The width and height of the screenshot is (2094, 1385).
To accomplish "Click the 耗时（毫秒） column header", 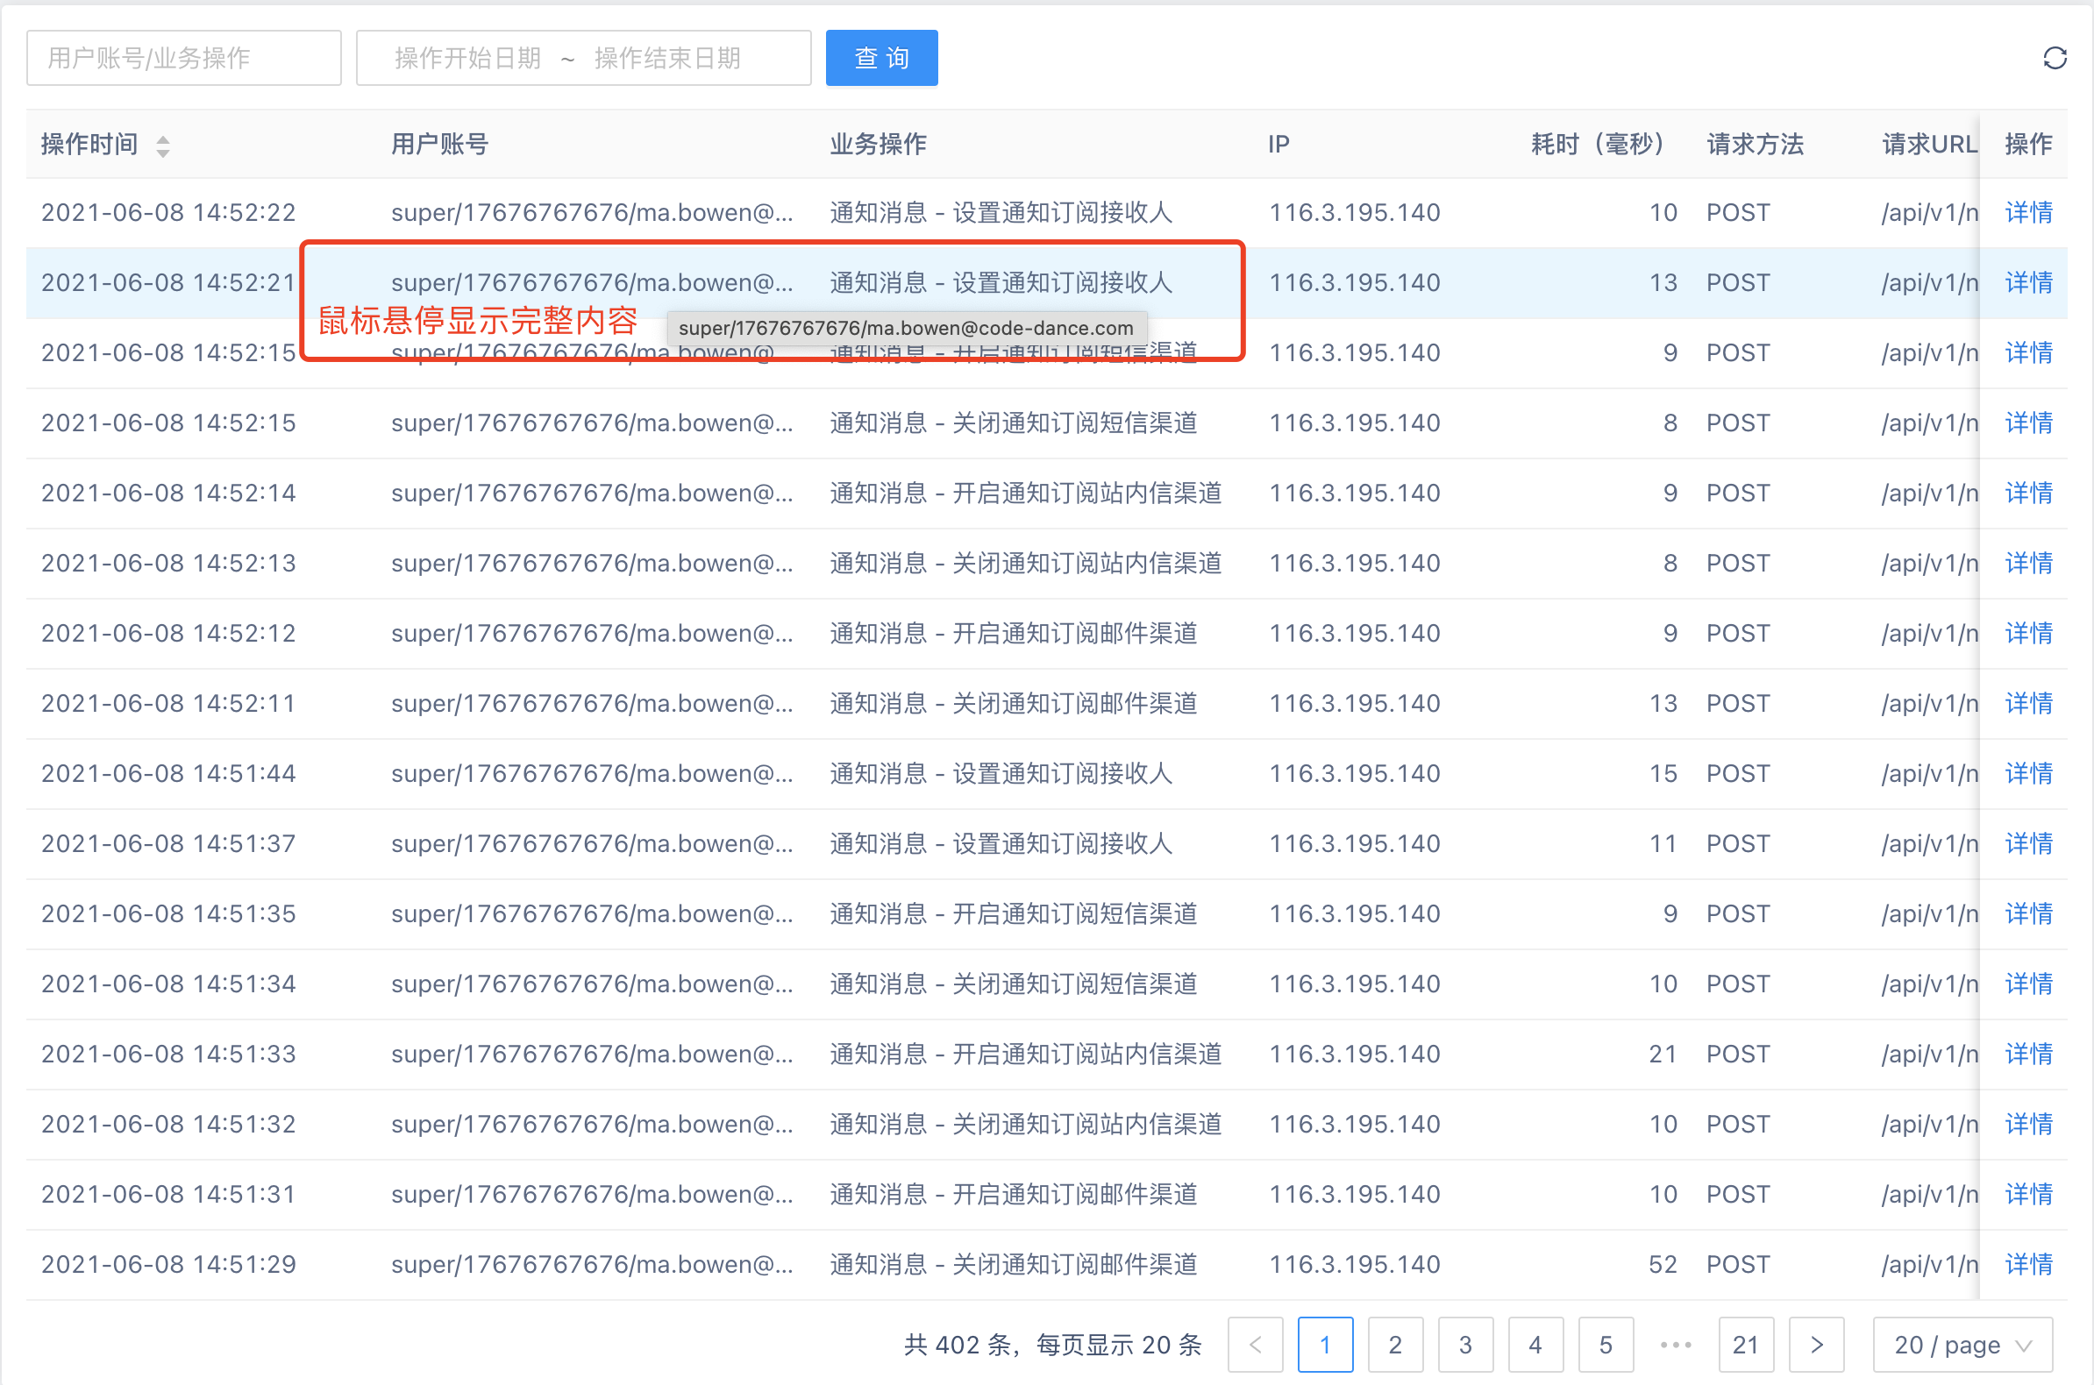I will (1598, 145).
